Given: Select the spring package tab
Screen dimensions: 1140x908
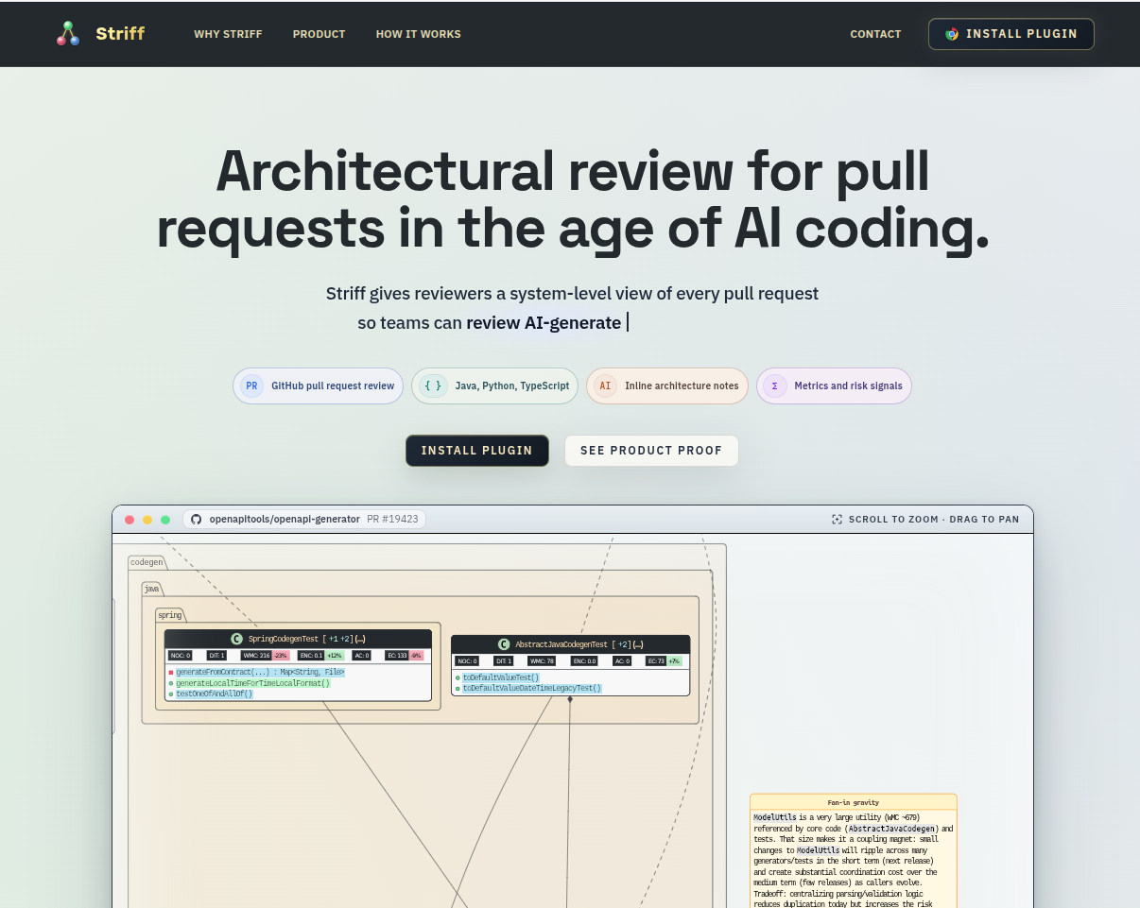Looking at the screenshot, I should [x=169, y=615].
